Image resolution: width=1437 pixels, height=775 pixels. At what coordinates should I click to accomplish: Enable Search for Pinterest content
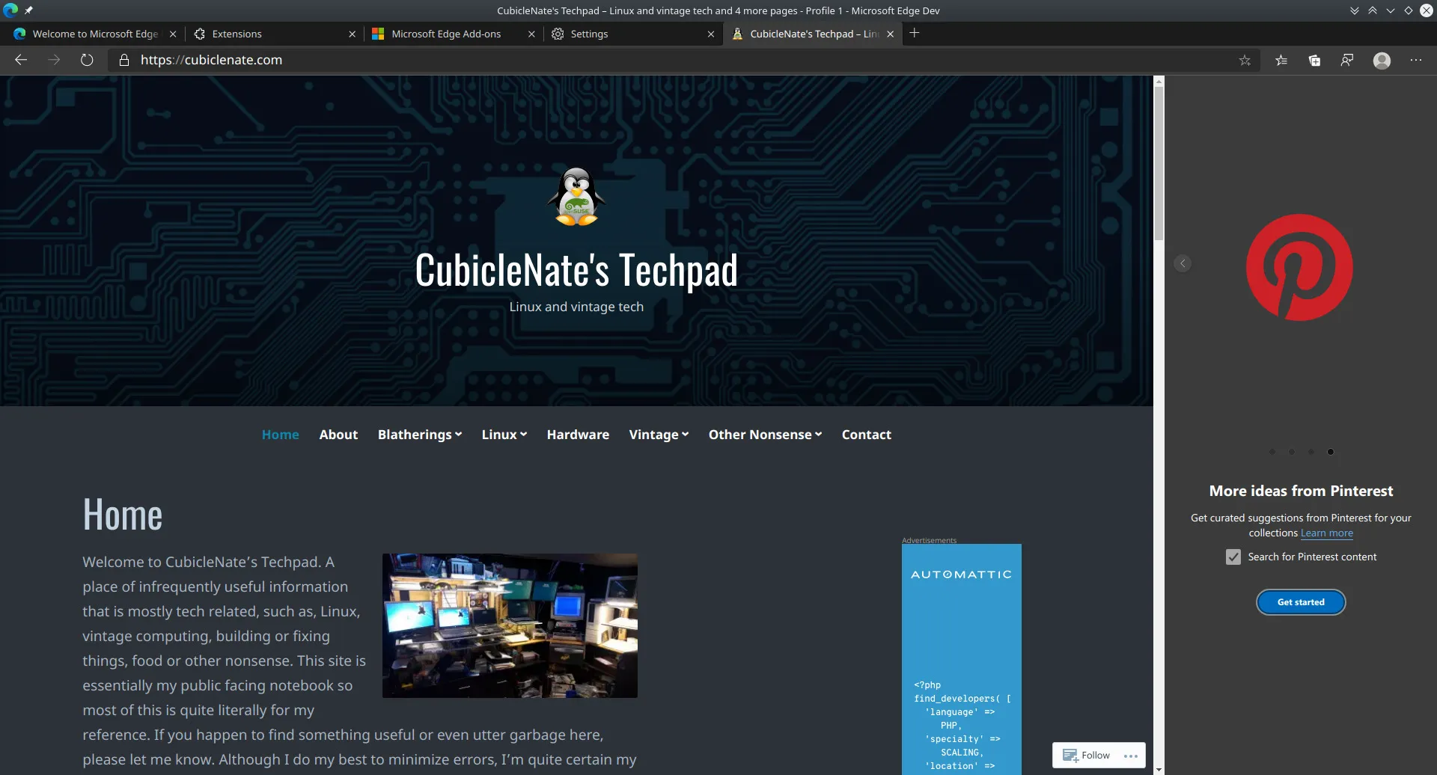coord(1233,557)
